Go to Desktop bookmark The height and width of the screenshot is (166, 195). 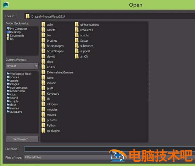[x=14, y=32]
